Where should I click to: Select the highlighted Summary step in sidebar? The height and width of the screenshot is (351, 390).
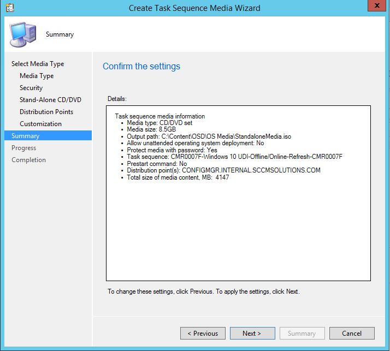[26, 136]
